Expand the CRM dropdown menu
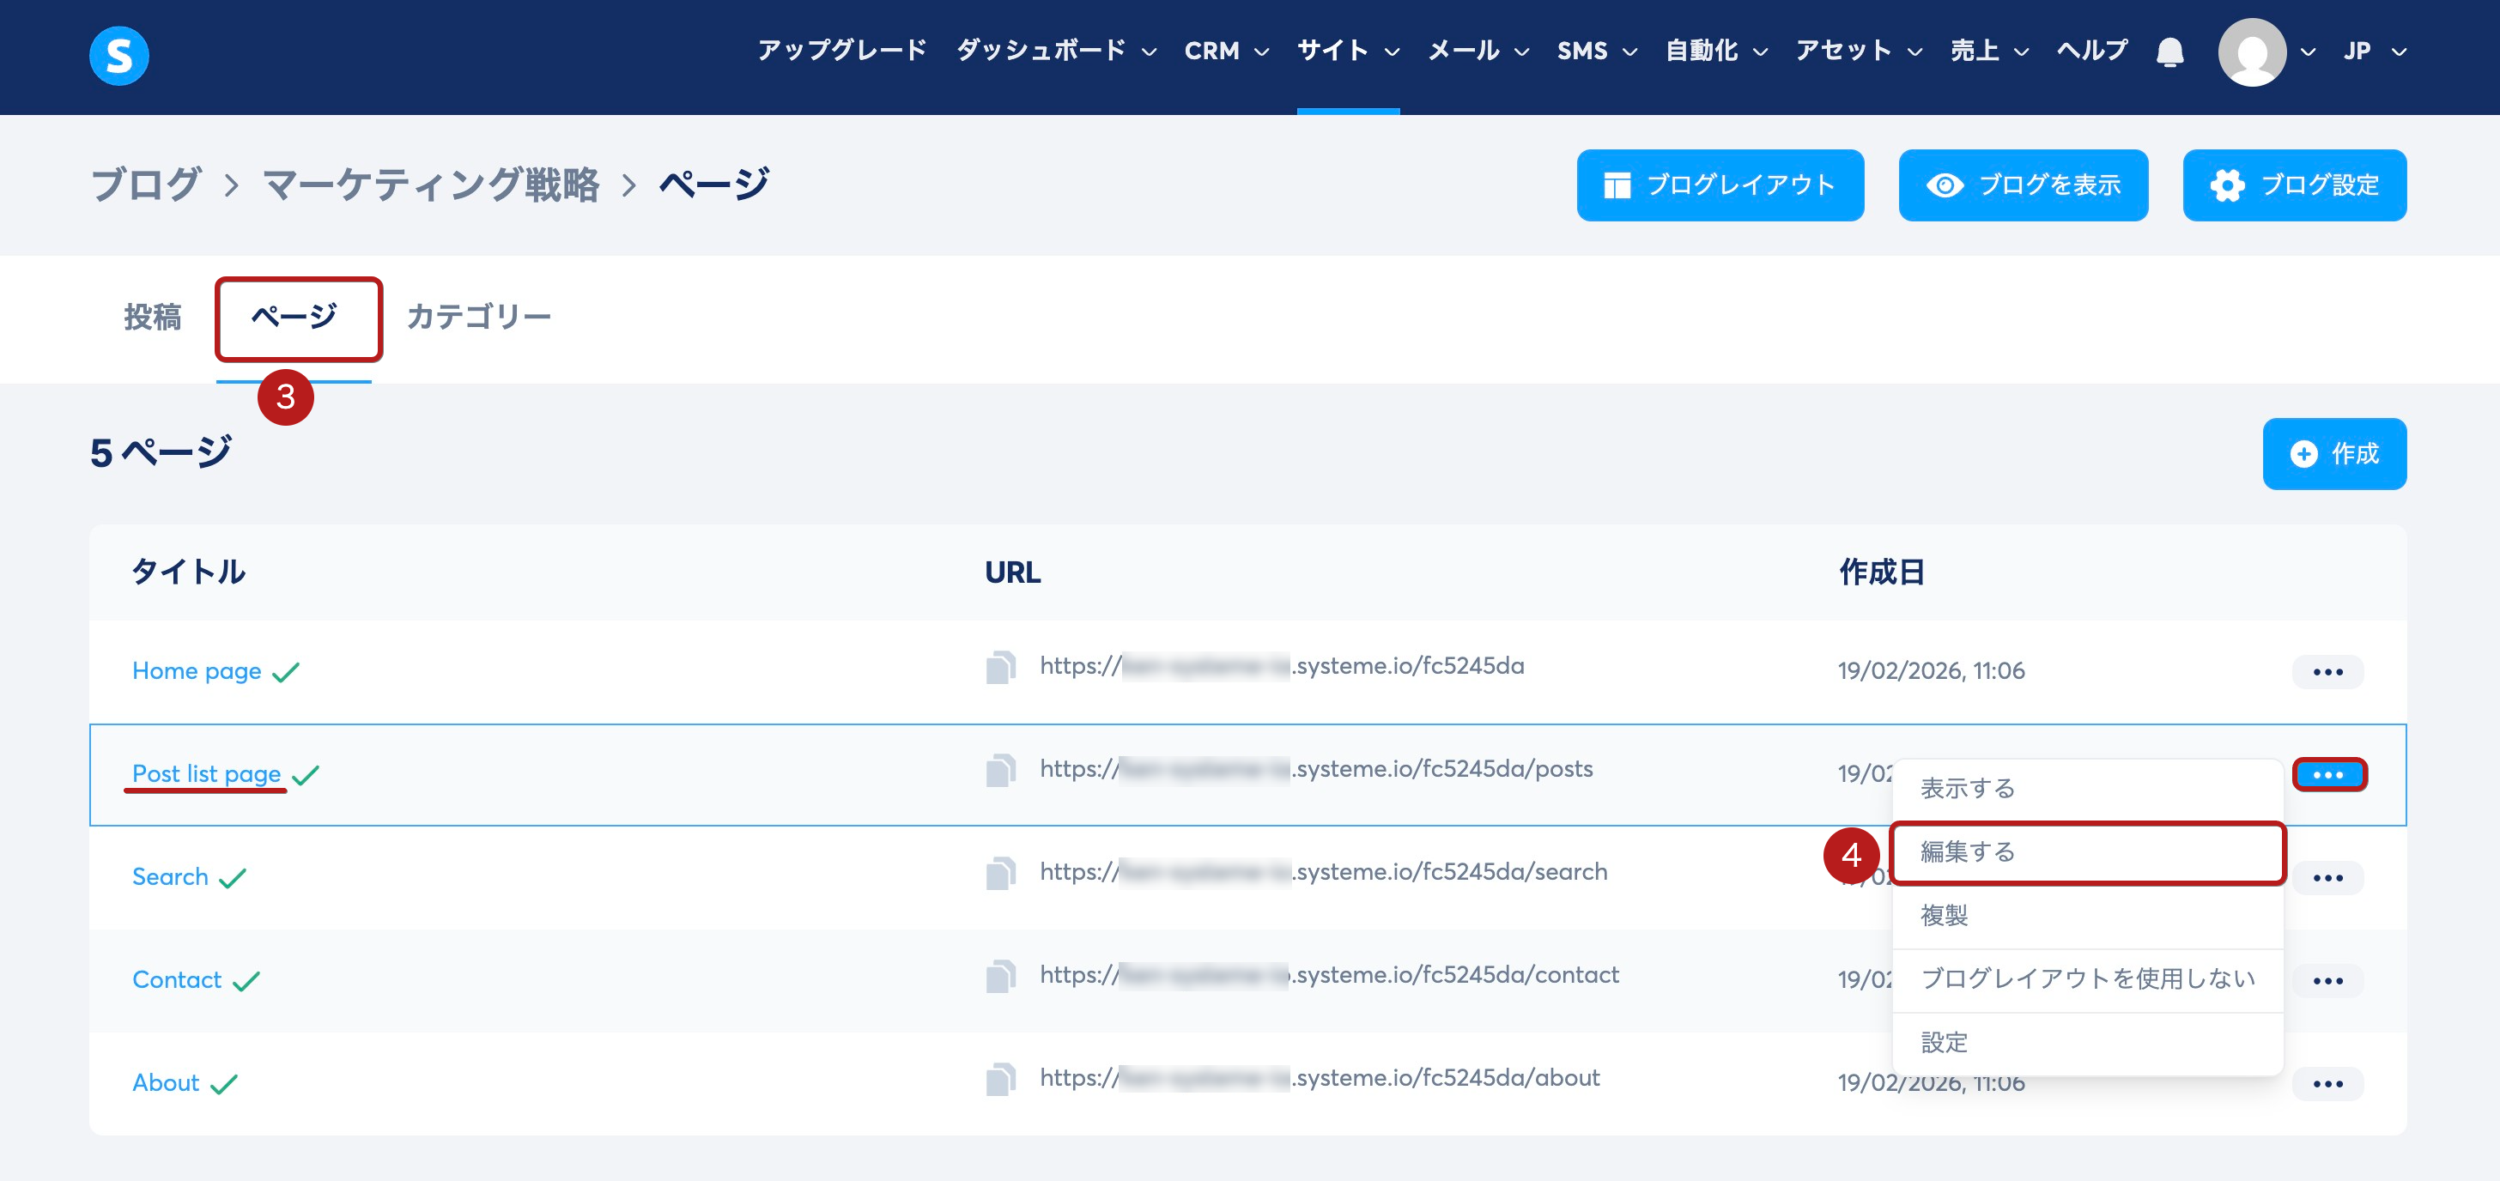The width and height of the screenshot is (2500, 1181). (x=1226, y=51)
